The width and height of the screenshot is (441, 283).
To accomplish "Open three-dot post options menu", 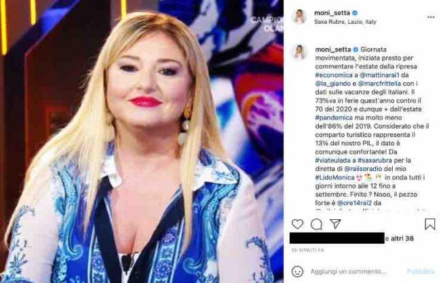I will (x=431, y=17).
